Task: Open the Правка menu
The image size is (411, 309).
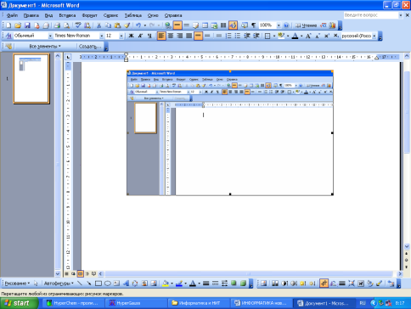Action: (x=31, y=15)
